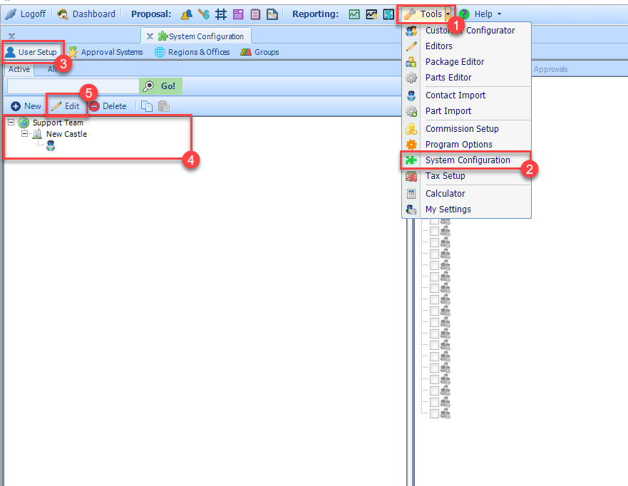Expand the Help dropdown arrow
The image size is (628, 486).
point(499,14)
